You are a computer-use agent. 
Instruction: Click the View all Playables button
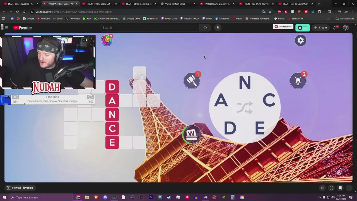(x=20, y=188)
